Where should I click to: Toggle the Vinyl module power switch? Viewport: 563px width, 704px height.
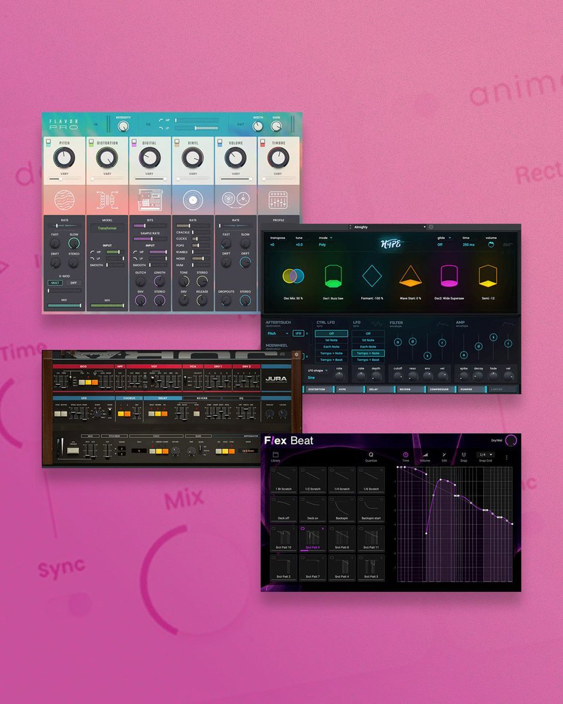177,143
